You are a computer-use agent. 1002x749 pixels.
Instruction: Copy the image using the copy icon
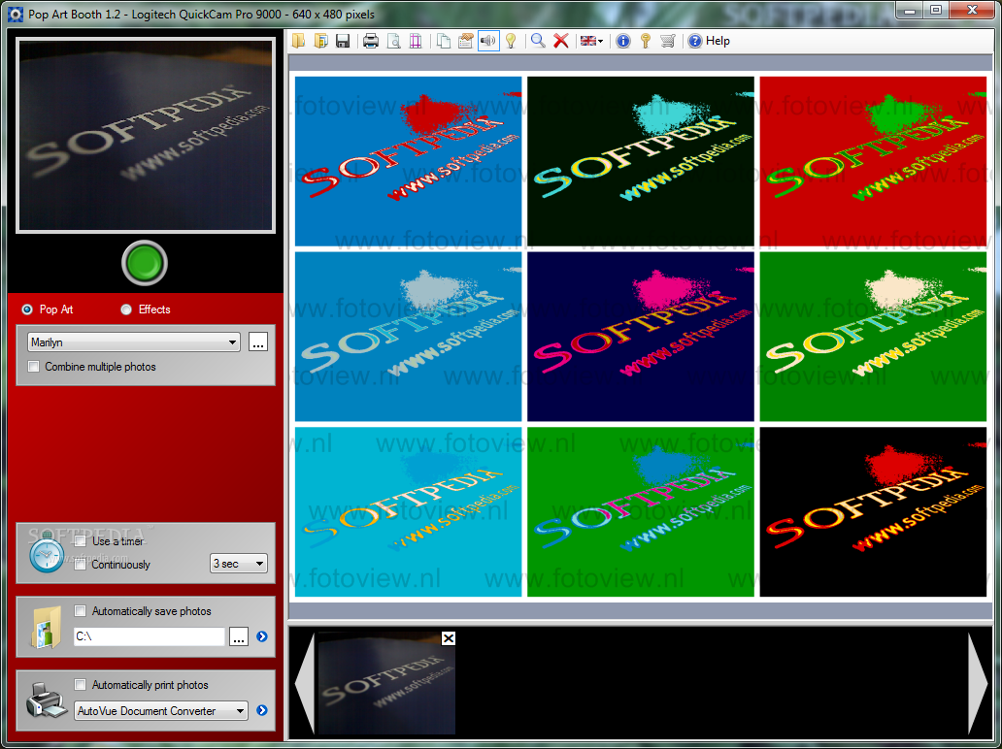tap(444, 41)
